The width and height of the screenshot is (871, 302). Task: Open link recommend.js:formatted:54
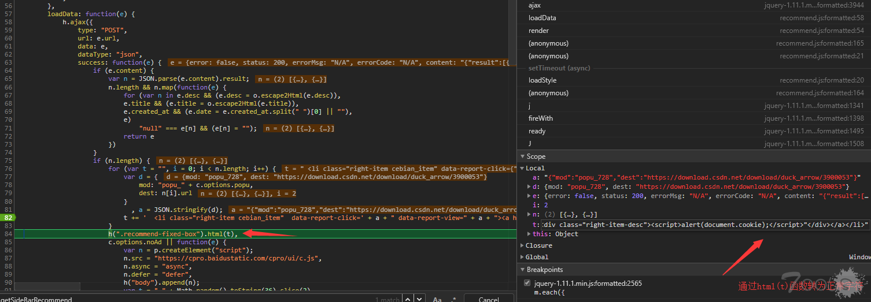822,31
